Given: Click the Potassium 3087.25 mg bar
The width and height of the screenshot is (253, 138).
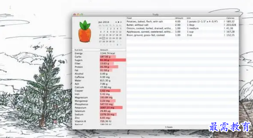Looking at the screenshot, I should pyautogui.click(x=111, y=108).
